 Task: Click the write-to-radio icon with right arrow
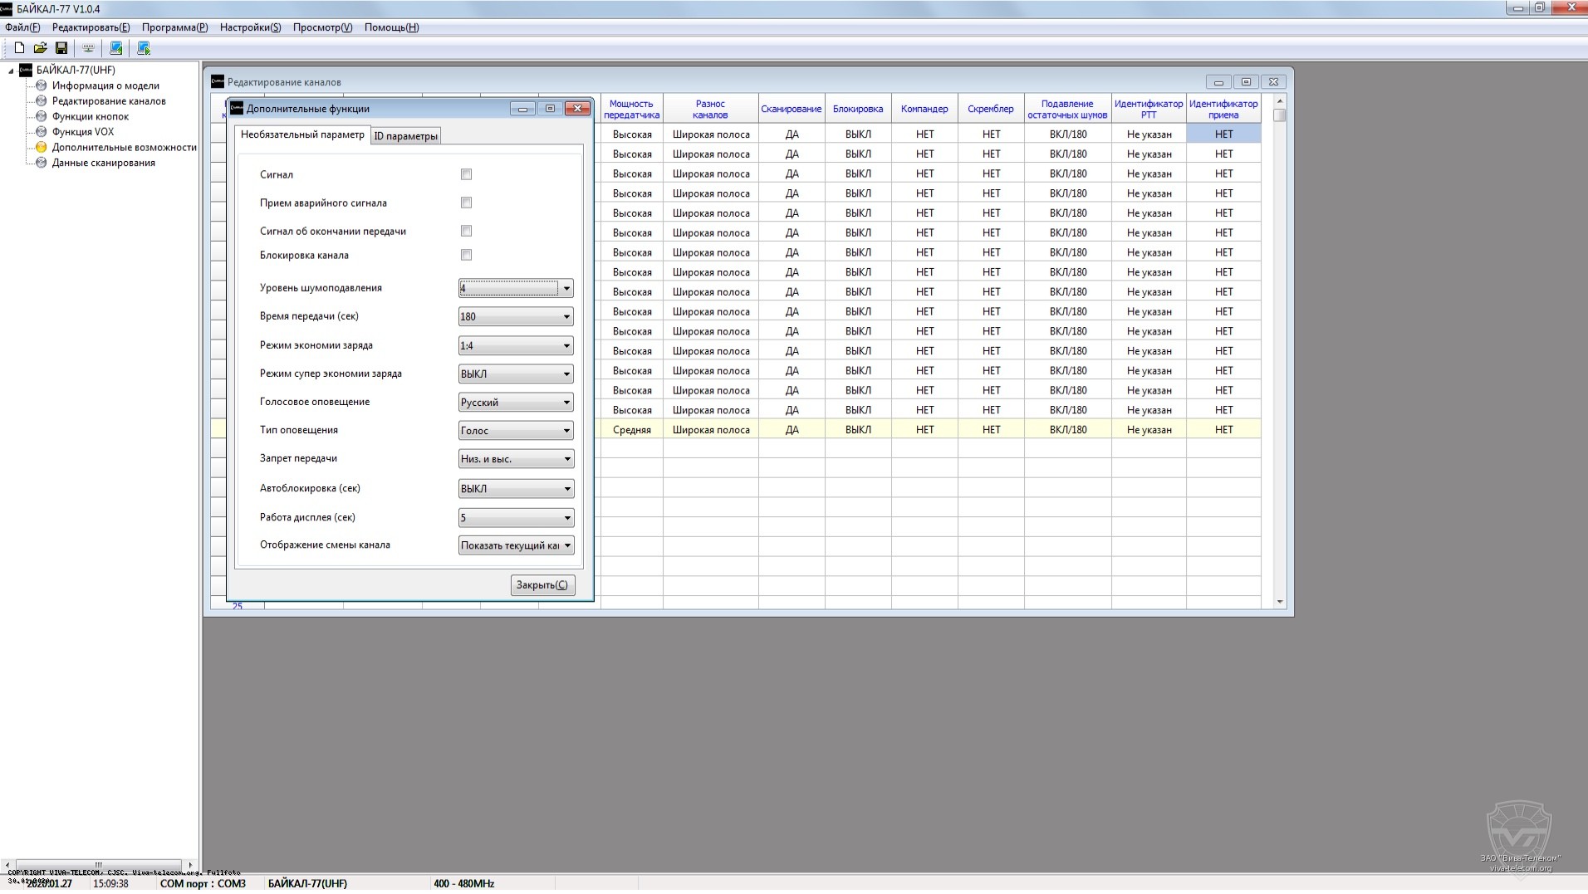(144, 48)
